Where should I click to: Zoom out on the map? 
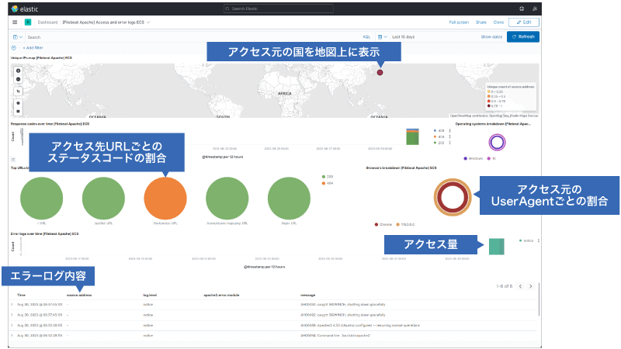pyautogui.click(x=18, y=79)
